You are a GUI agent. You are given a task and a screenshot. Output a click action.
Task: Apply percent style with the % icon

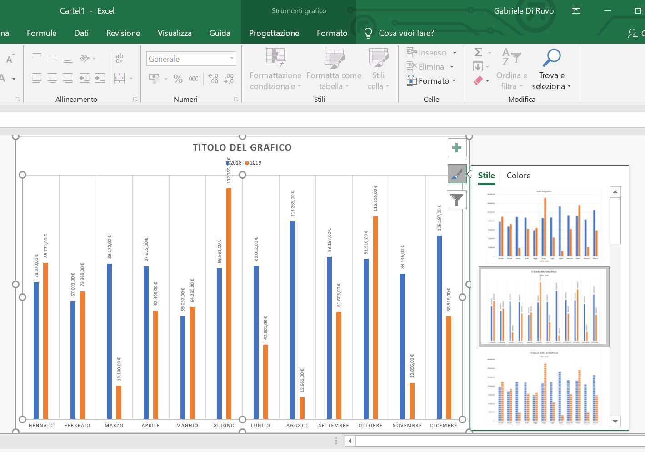tap(178, 79)
